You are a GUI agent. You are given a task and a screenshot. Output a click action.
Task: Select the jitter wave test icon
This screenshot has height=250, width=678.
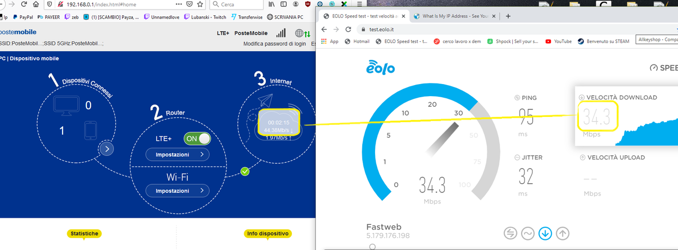528,233
